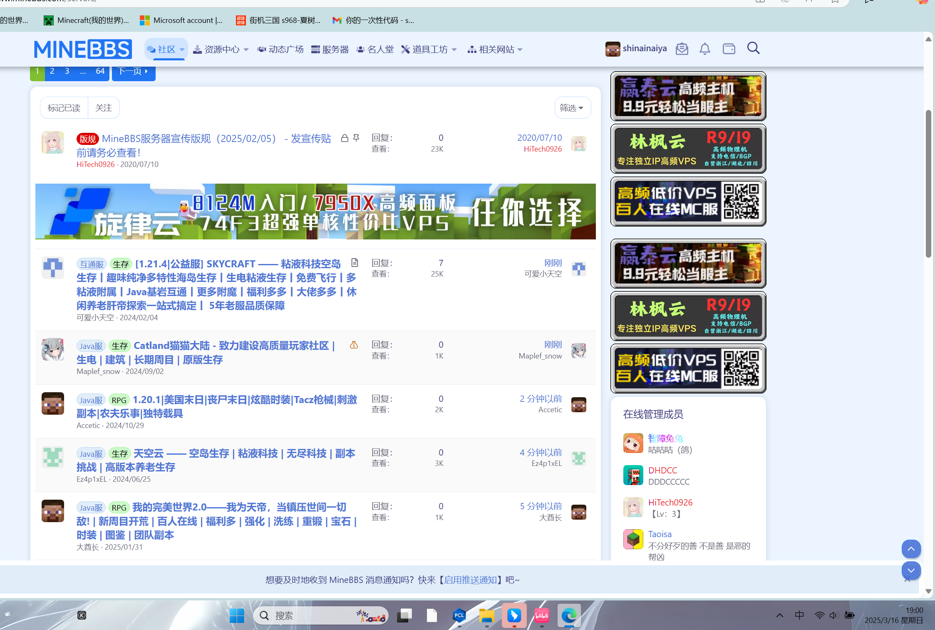This screenshot has height=630, width=935.
Task: Go to page 64
Action: [100, 71]
